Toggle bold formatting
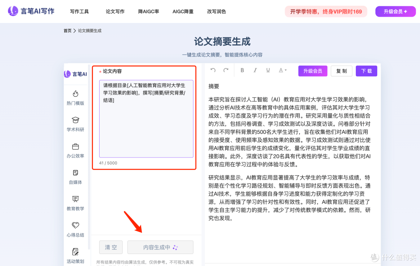Viewport: 420px width, 266px height. (242, 70)
